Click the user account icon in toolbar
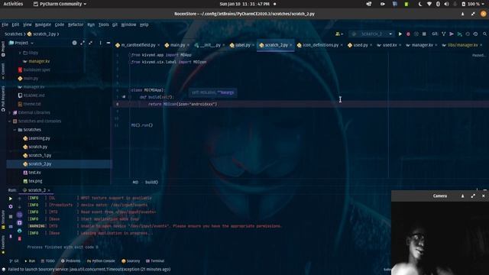The width and height of the screenshot is (489, 275). 338,34
